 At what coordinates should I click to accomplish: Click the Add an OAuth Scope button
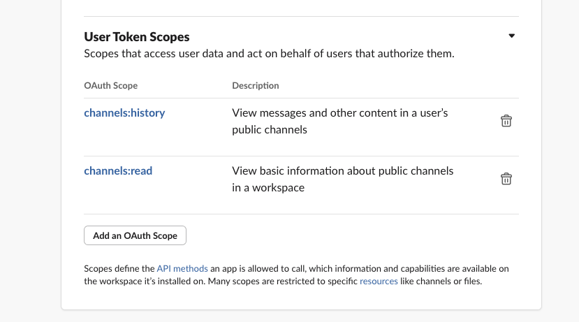(135, 235)
